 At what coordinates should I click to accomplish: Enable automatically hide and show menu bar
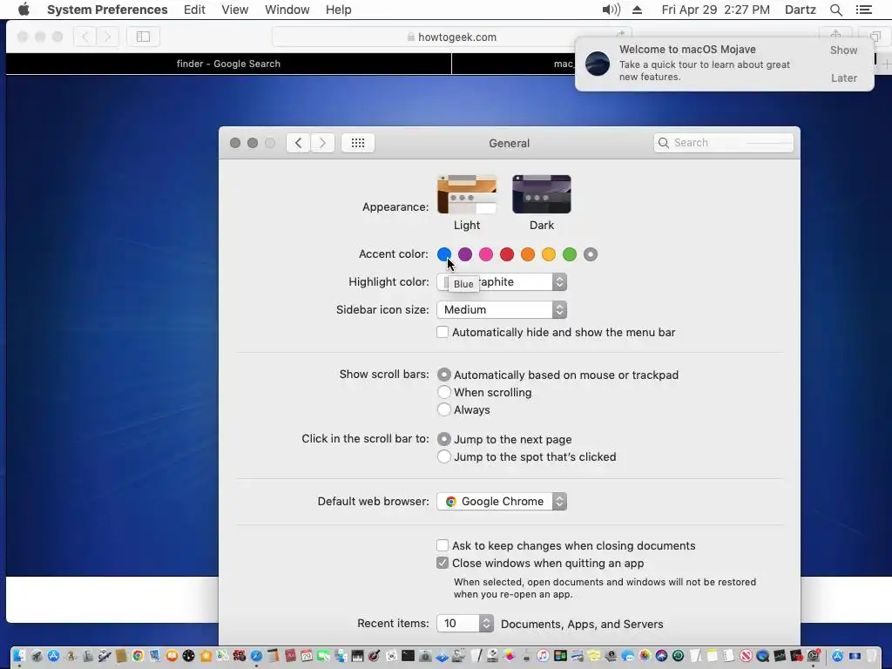pos(442,332)
